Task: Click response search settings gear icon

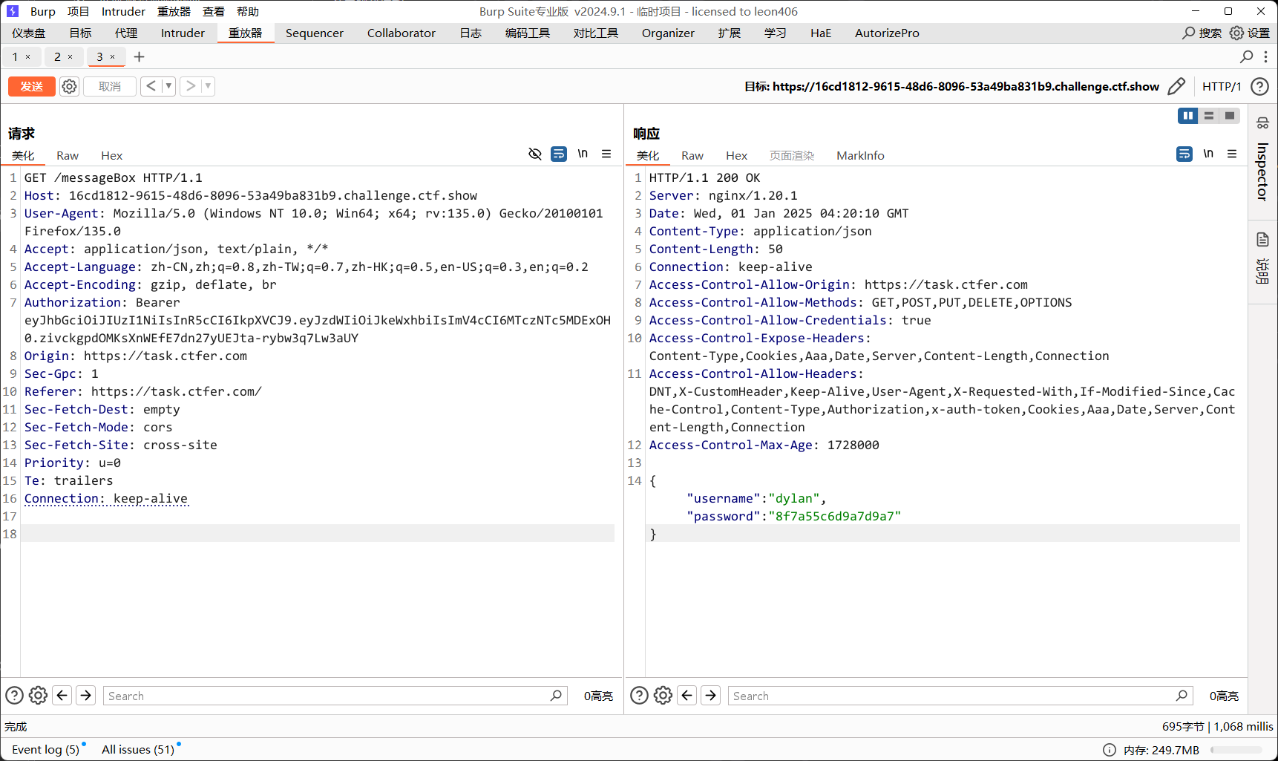Action: [x=663, y=696]
